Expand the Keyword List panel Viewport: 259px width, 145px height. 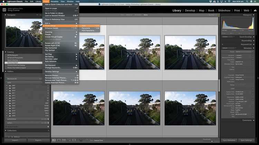click(x=253, y=44)
